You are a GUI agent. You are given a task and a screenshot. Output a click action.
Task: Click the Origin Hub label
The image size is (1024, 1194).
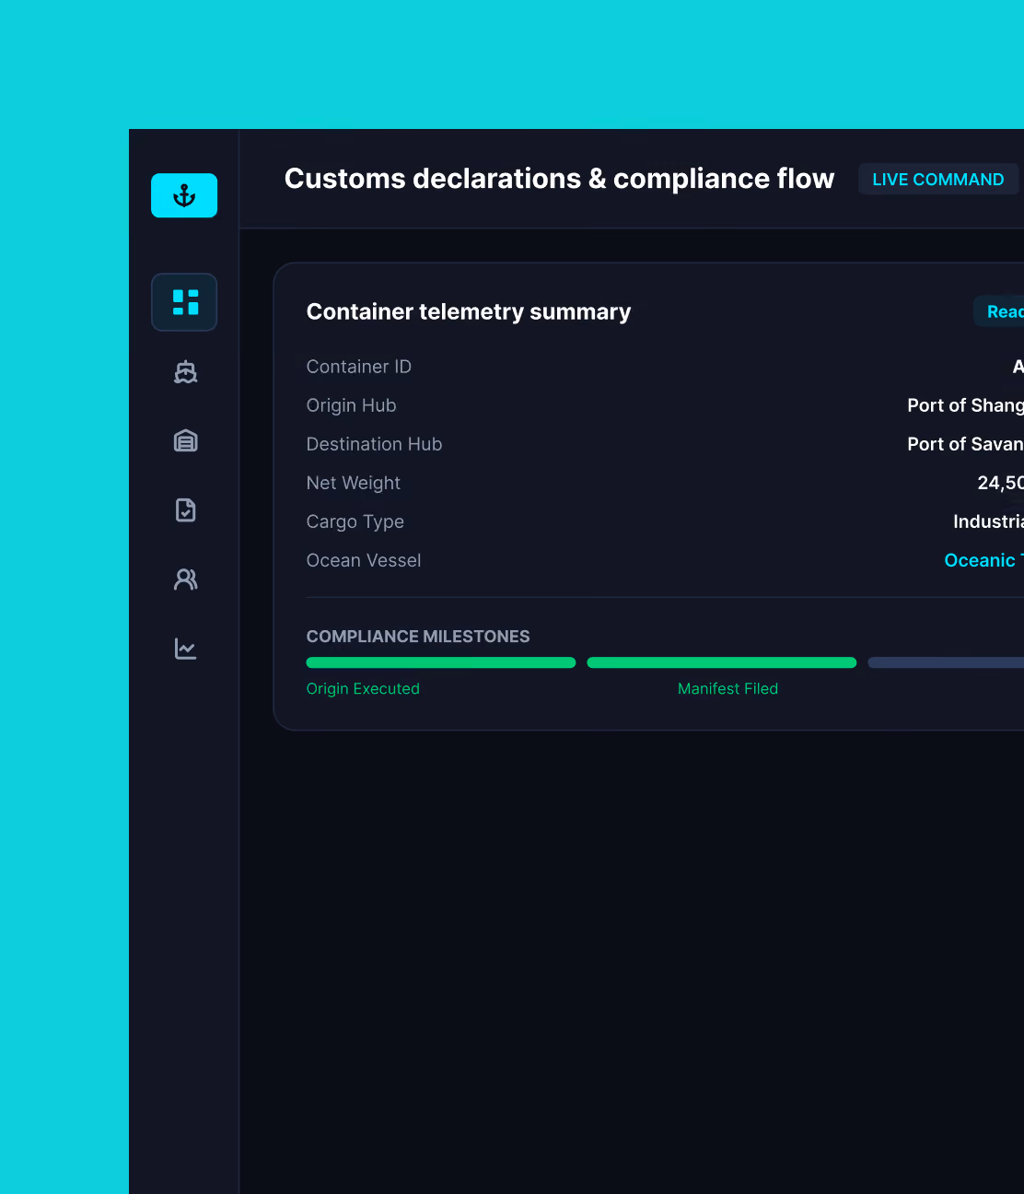pos(352,405)
